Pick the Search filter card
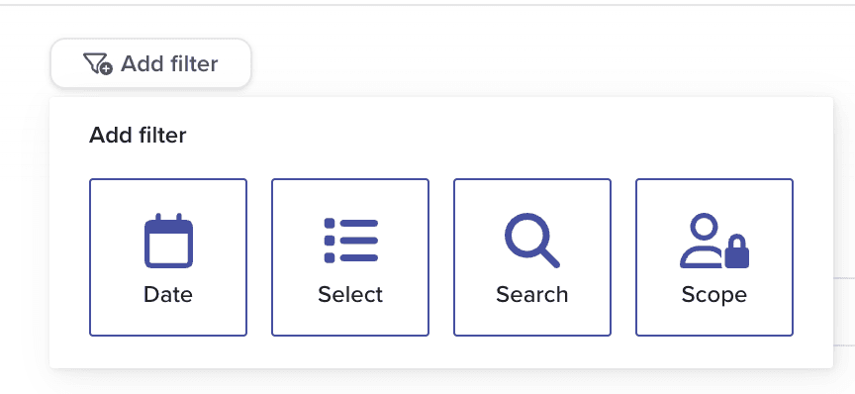This screenshot has width=855, height=394. click(x=532, y=257)
